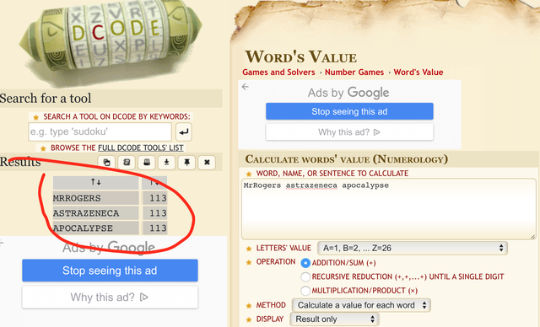
Task: Focus the tool keyword search field
Action: coord(100,131)
